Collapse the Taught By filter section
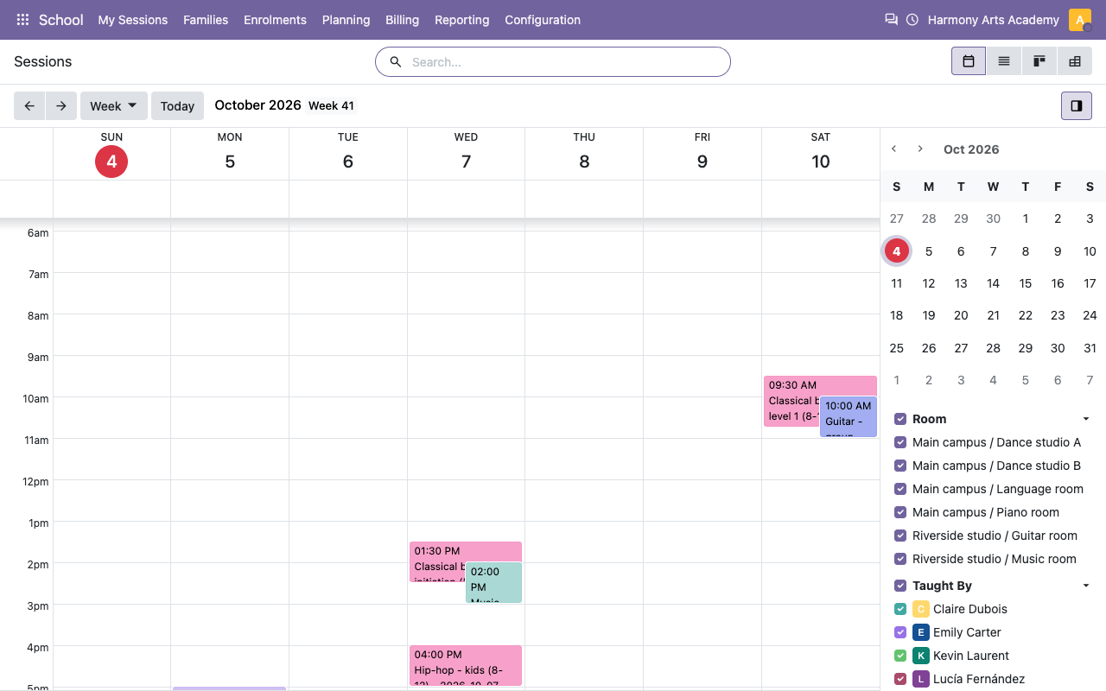Screen dimensions: 1106x691 tap(1086, 586)
